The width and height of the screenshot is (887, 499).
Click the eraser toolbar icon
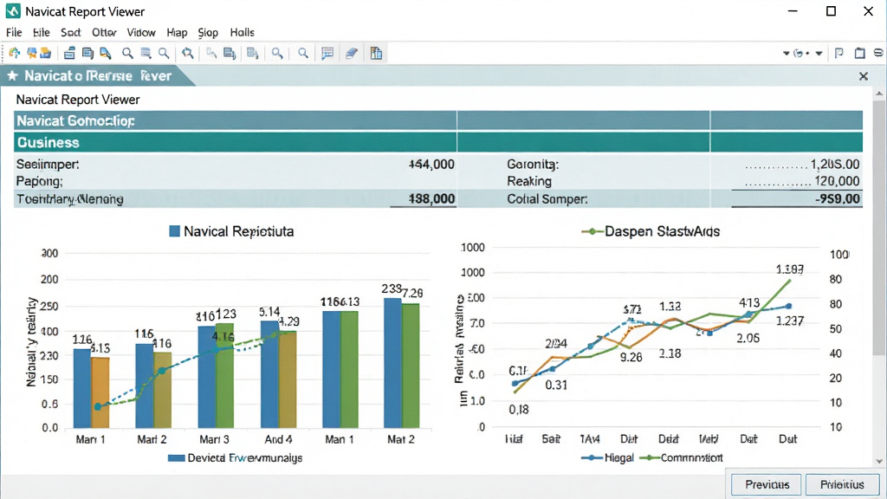pyautogui.click(x=352, y=53)
